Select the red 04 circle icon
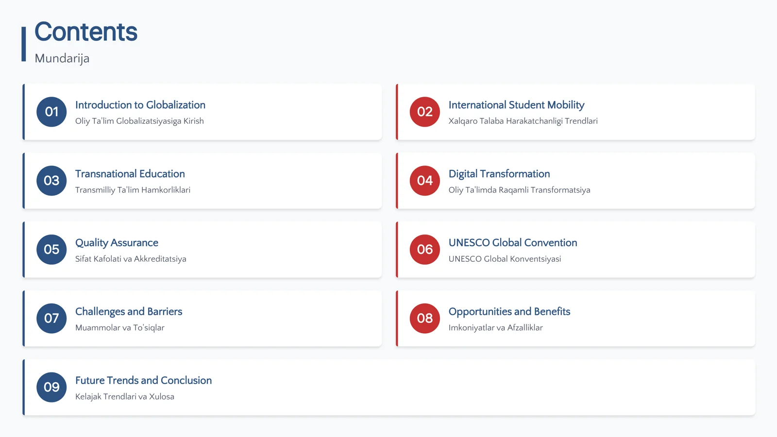 (425, 181)
